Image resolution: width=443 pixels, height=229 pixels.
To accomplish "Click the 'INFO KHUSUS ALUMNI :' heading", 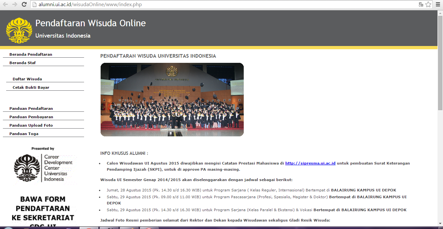I will [124, 153].
